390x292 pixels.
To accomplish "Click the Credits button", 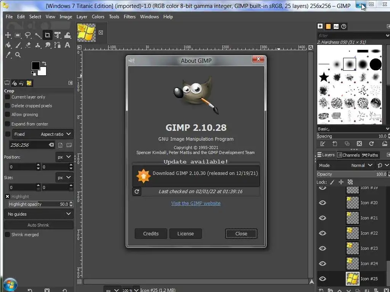I will (151, 234).
